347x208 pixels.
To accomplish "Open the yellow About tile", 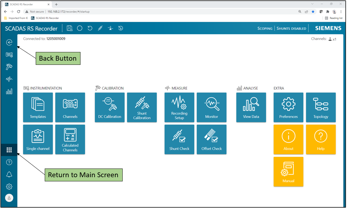I will point(288,139).
